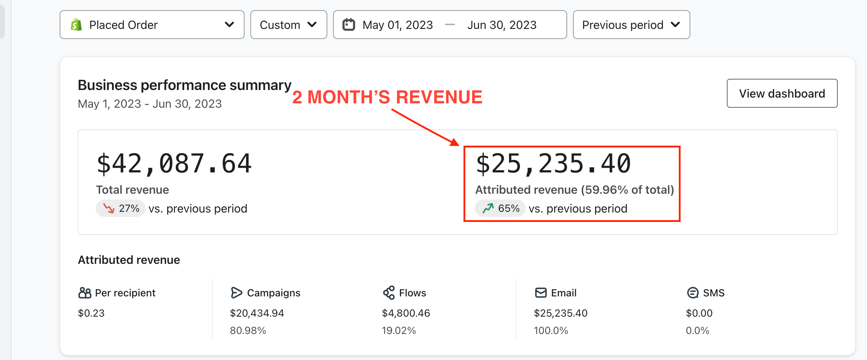The image size is (867, 360).
Task: Click the Shopify bag icon
Action: point(76,25)
